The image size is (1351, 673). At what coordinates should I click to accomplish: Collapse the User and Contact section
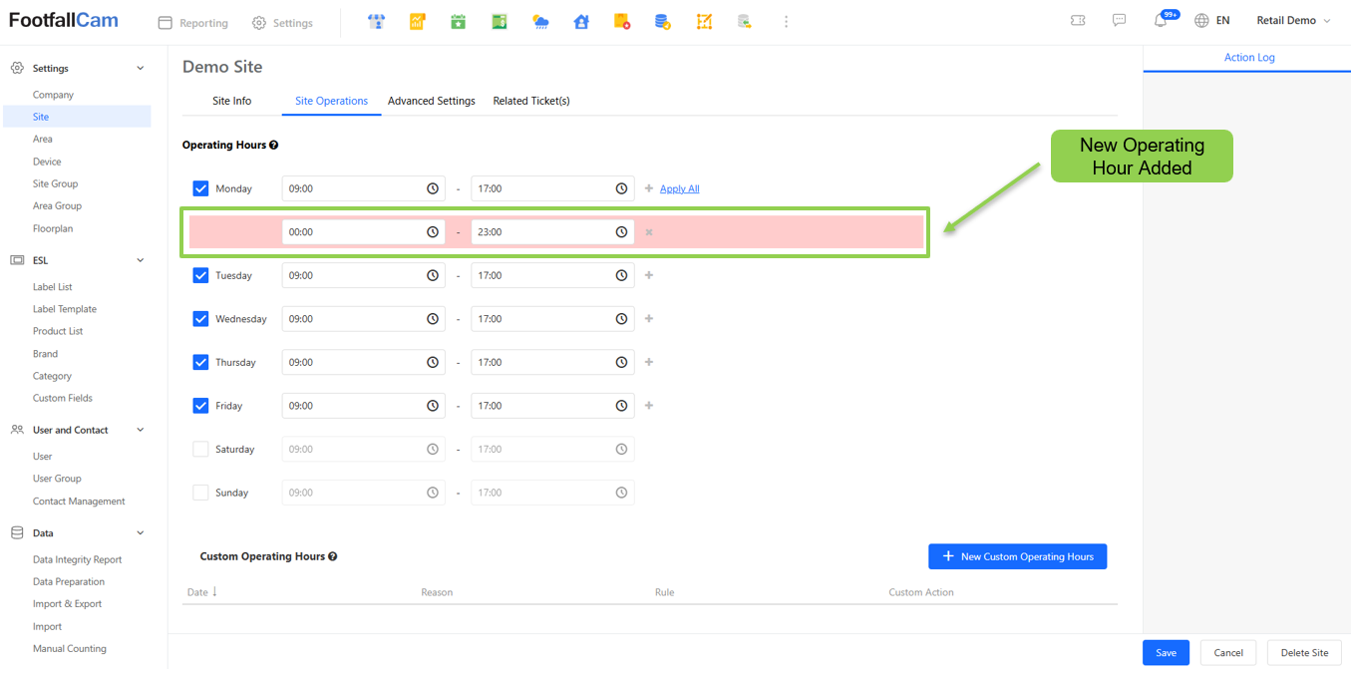(140, 430)
